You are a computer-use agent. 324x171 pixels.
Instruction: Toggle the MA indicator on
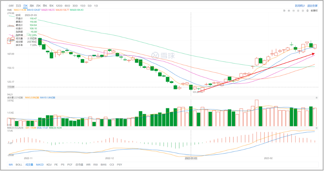click(x=11, y=165)
